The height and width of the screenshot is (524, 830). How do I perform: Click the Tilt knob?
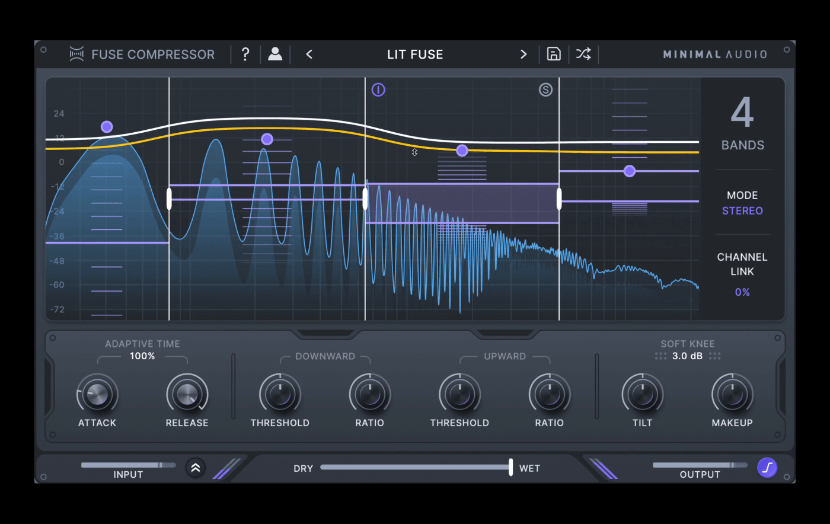point(642,394)
